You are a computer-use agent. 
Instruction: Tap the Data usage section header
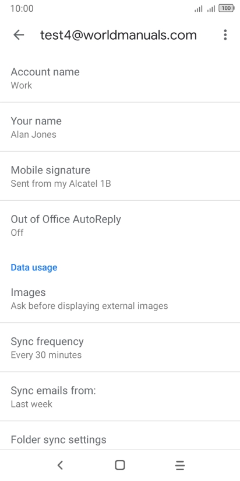click(x=34, y=267)
